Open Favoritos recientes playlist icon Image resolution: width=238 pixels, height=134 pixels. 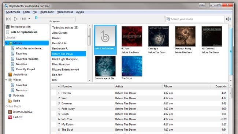13,59
